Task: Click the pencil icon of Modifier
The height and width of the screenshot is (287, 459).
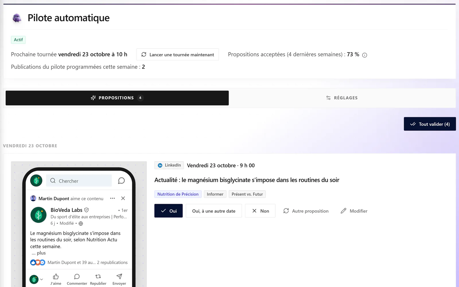Action: tap(343, 211)
